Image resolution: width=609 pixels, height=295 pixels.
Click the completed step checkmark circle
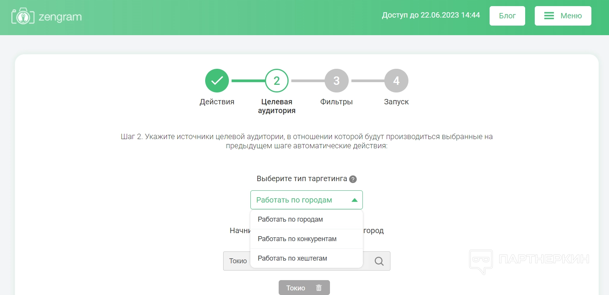(217, 81)
